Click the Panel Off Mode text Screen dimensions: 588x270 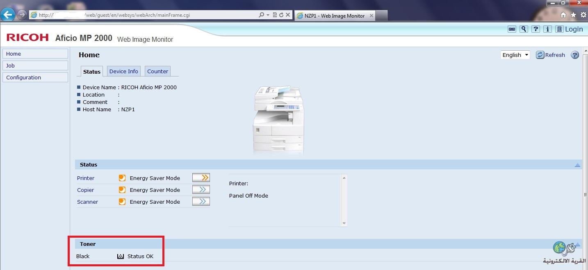tap(248, 196)
